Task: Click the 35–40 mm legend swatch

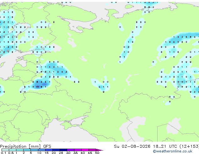Action: coord(78,150)
